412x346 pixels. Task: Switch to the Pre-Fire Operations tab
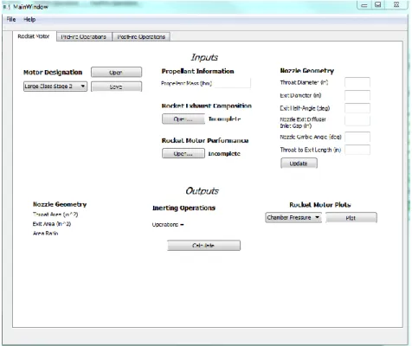[x=84, y=37]
